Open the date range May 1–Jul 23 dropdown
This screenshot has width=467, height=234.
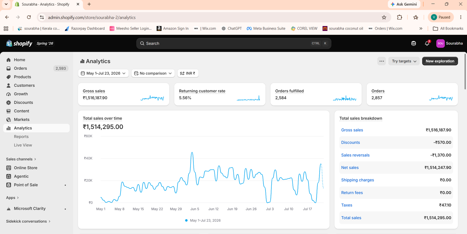(103, 73)
